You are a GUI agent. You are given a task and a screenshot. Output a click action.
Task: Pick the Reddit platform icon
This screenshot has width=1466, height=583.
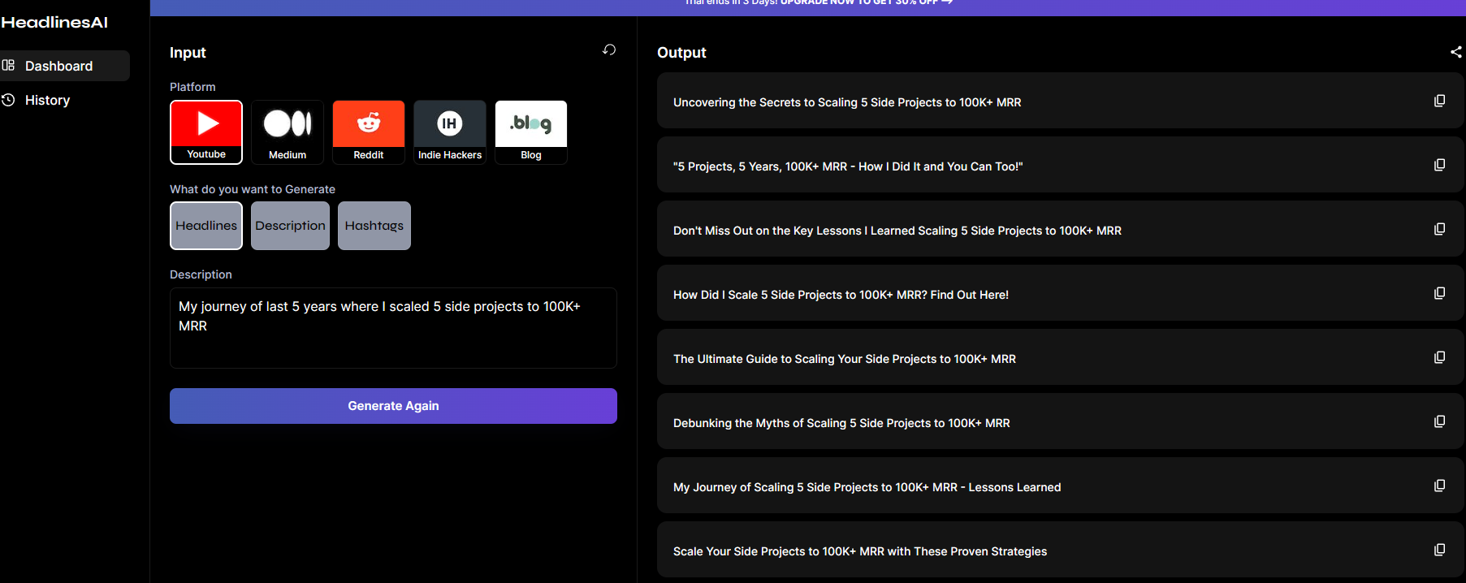click(x=369, y=132)
